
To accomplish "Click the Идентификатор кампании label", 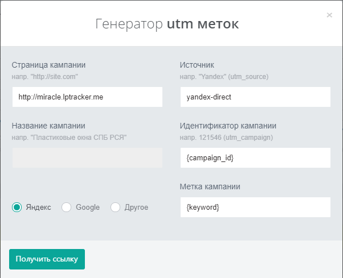I will pos(228,126).
